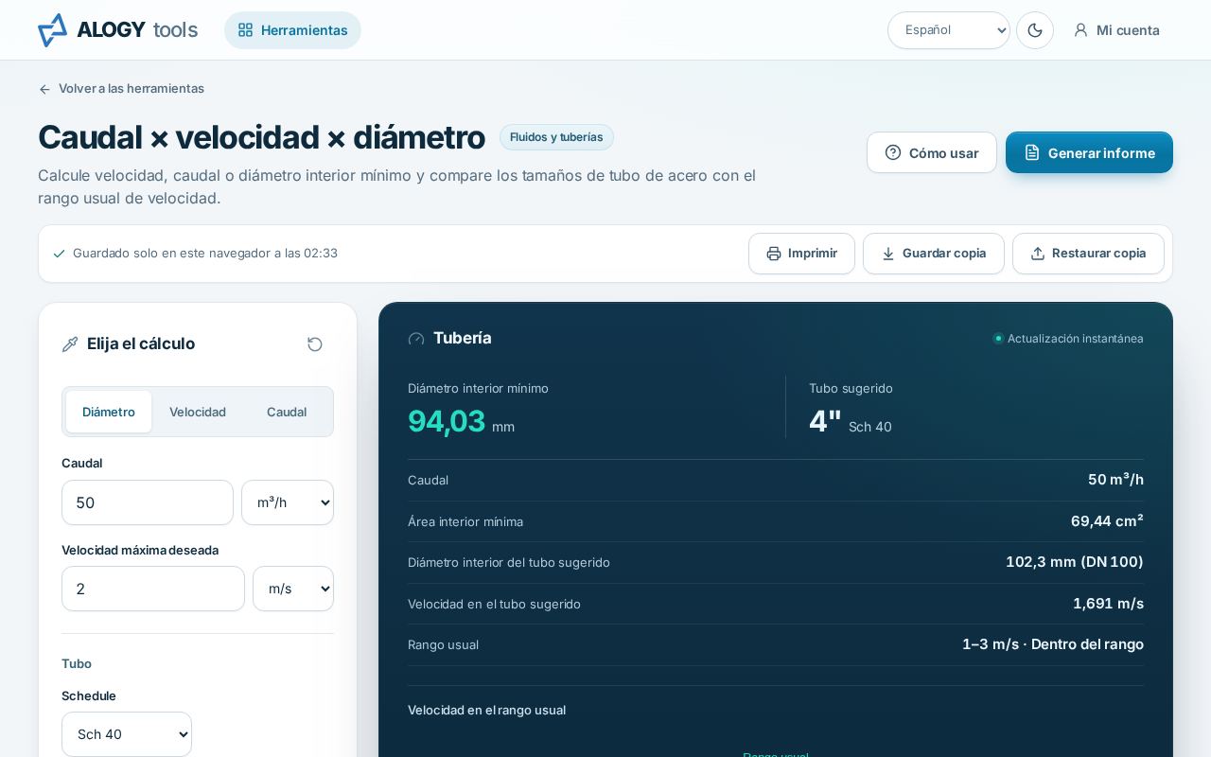Reset the calculation with the circular arrow icon
The width and height of the screenshot is (1211, 757).
[315, 344]
